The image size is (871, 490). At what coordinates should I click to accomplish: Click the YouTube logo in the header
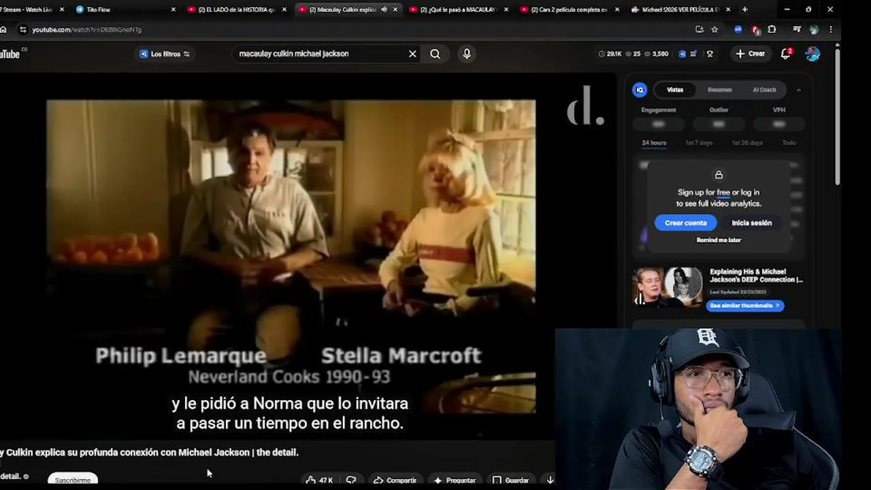pos(12,54)
